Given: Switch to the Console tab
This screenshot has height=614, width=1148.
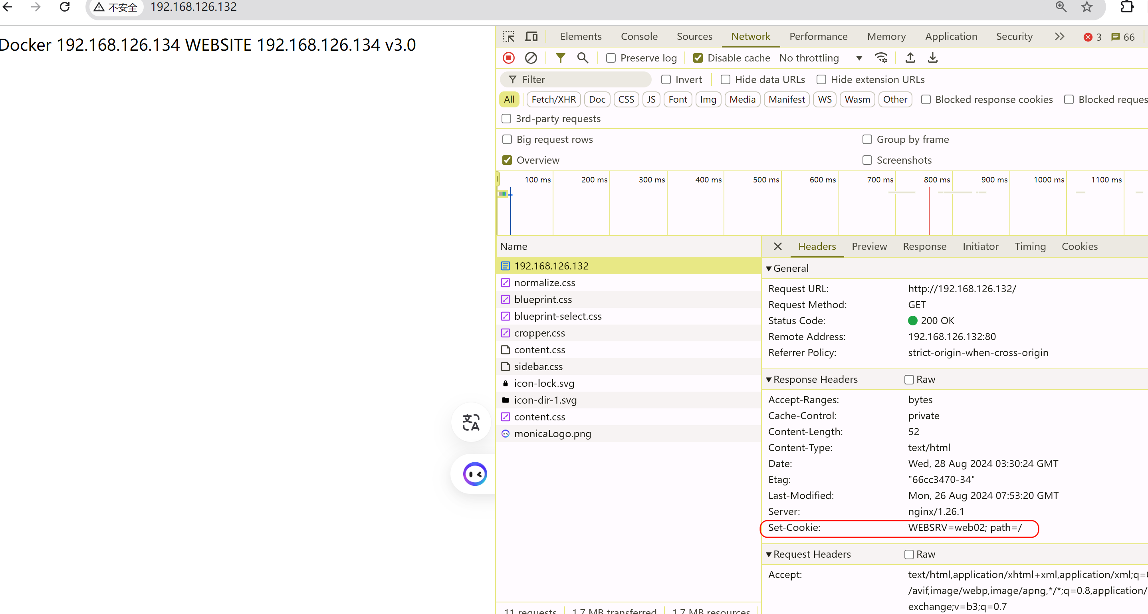Looking at the screenshot, I should tap(638, 37).
